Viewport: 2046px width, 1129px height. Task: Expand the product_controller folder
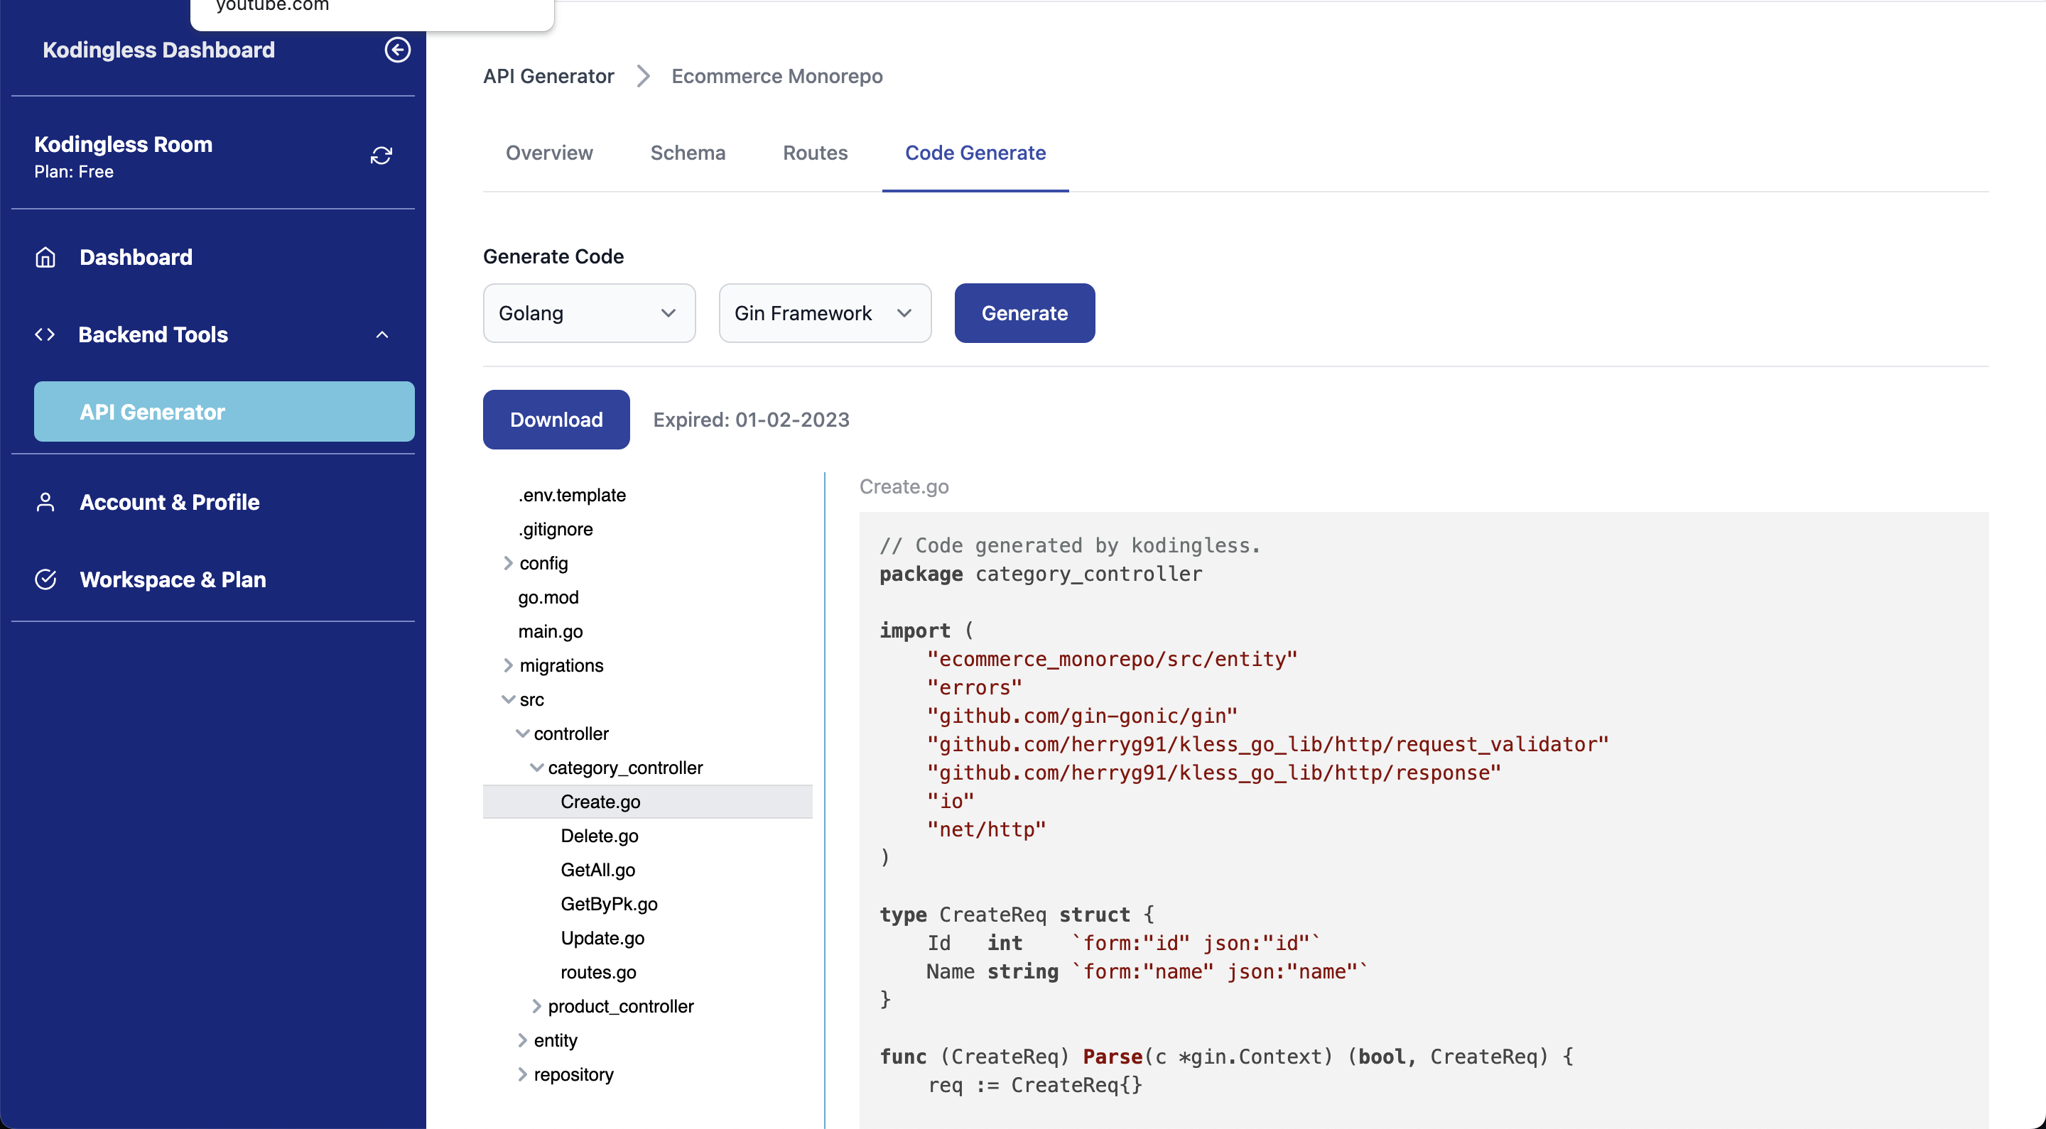[537, 1007]
